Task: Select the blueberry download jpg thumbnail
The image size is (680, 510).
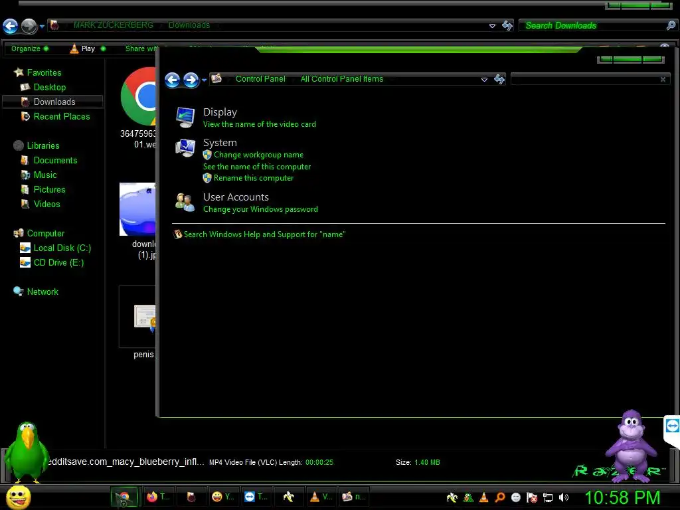Action: [x=137, y=209]
